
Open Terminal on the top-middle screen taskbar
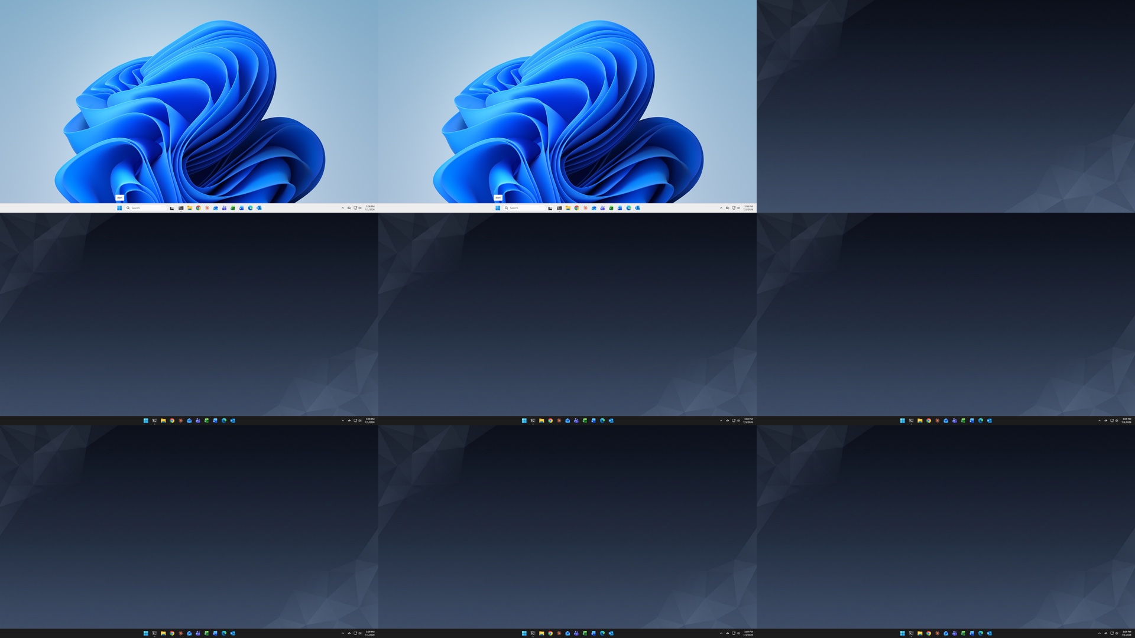[x=559, y=208]
